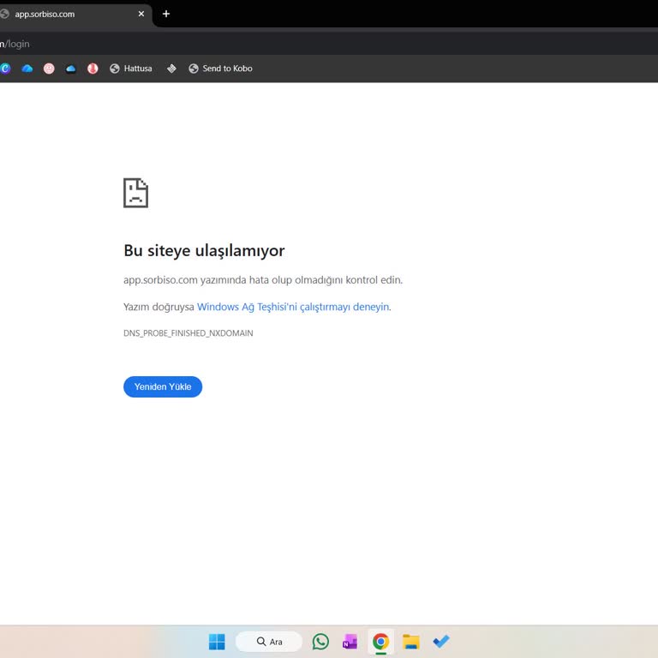658x658 pixels.
Task: Open File Explorer from the taskbar
Action: [x=411, y=641]
